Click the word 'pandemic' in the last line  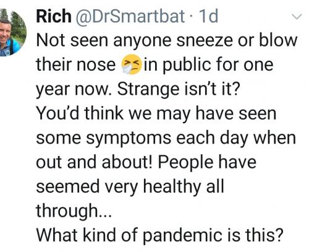(x=182, y=237)
